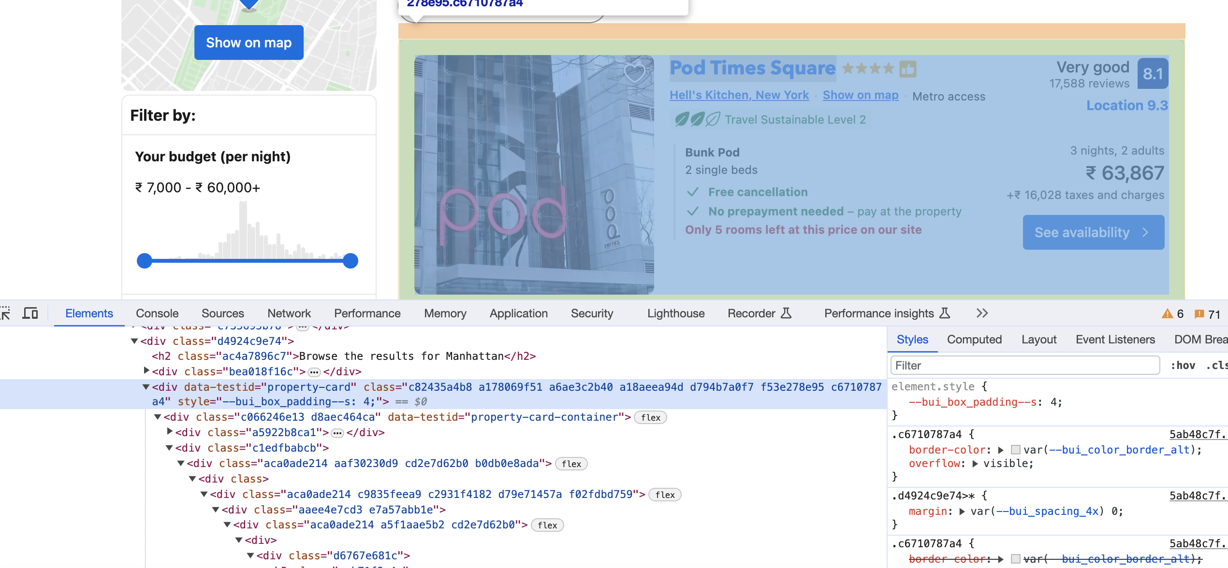The width and height of the screenshot is (1228, 568).
Task: Open the Lighthouse tab
Action: [x=676, y=313]
